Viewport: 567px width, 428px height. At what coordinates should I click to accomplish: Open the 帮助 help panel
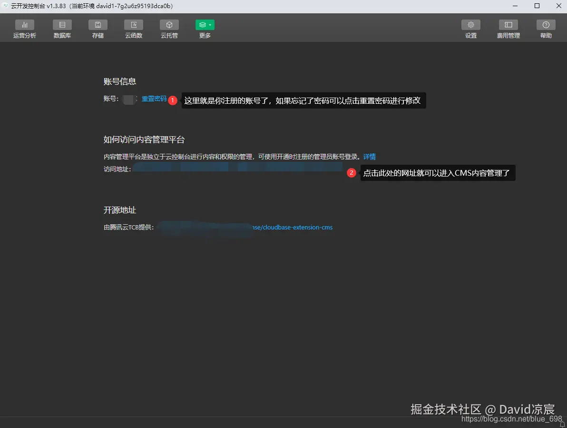[x=546, y=28]
